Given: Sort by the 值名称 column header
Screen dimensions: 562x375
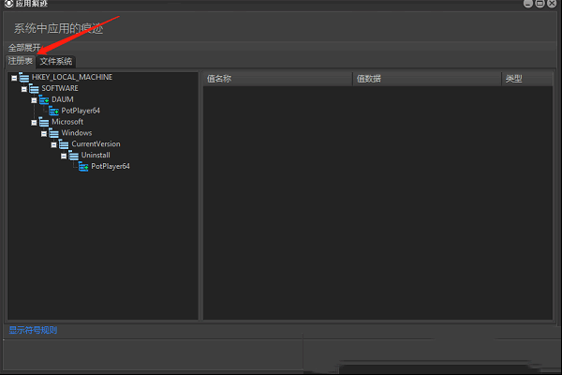Looking at the screenshot, I should pos(276,79).
